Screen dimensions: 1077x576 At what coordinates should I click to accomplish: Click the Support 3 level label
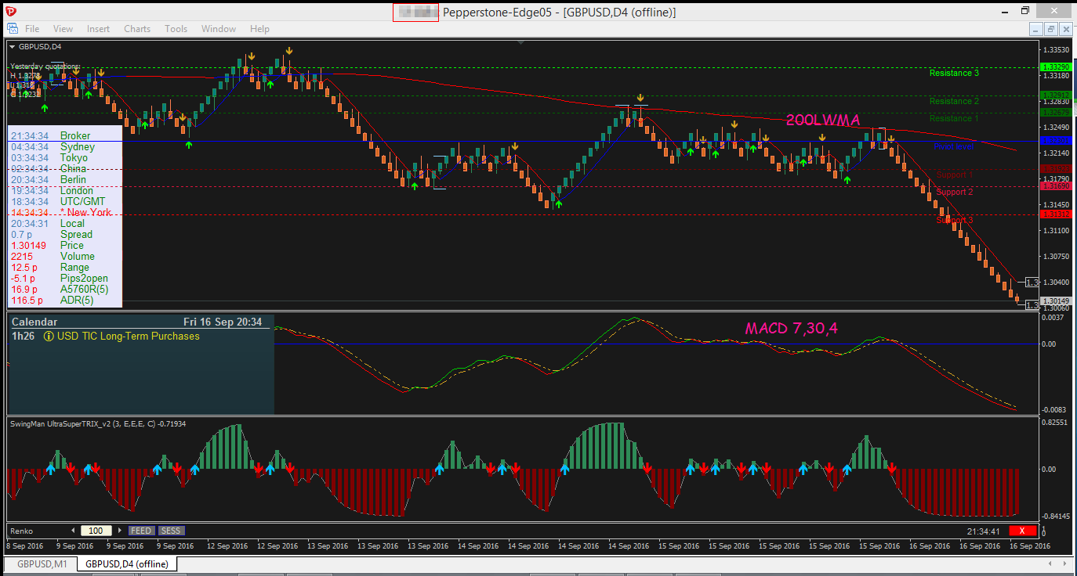tap(955, 221)
